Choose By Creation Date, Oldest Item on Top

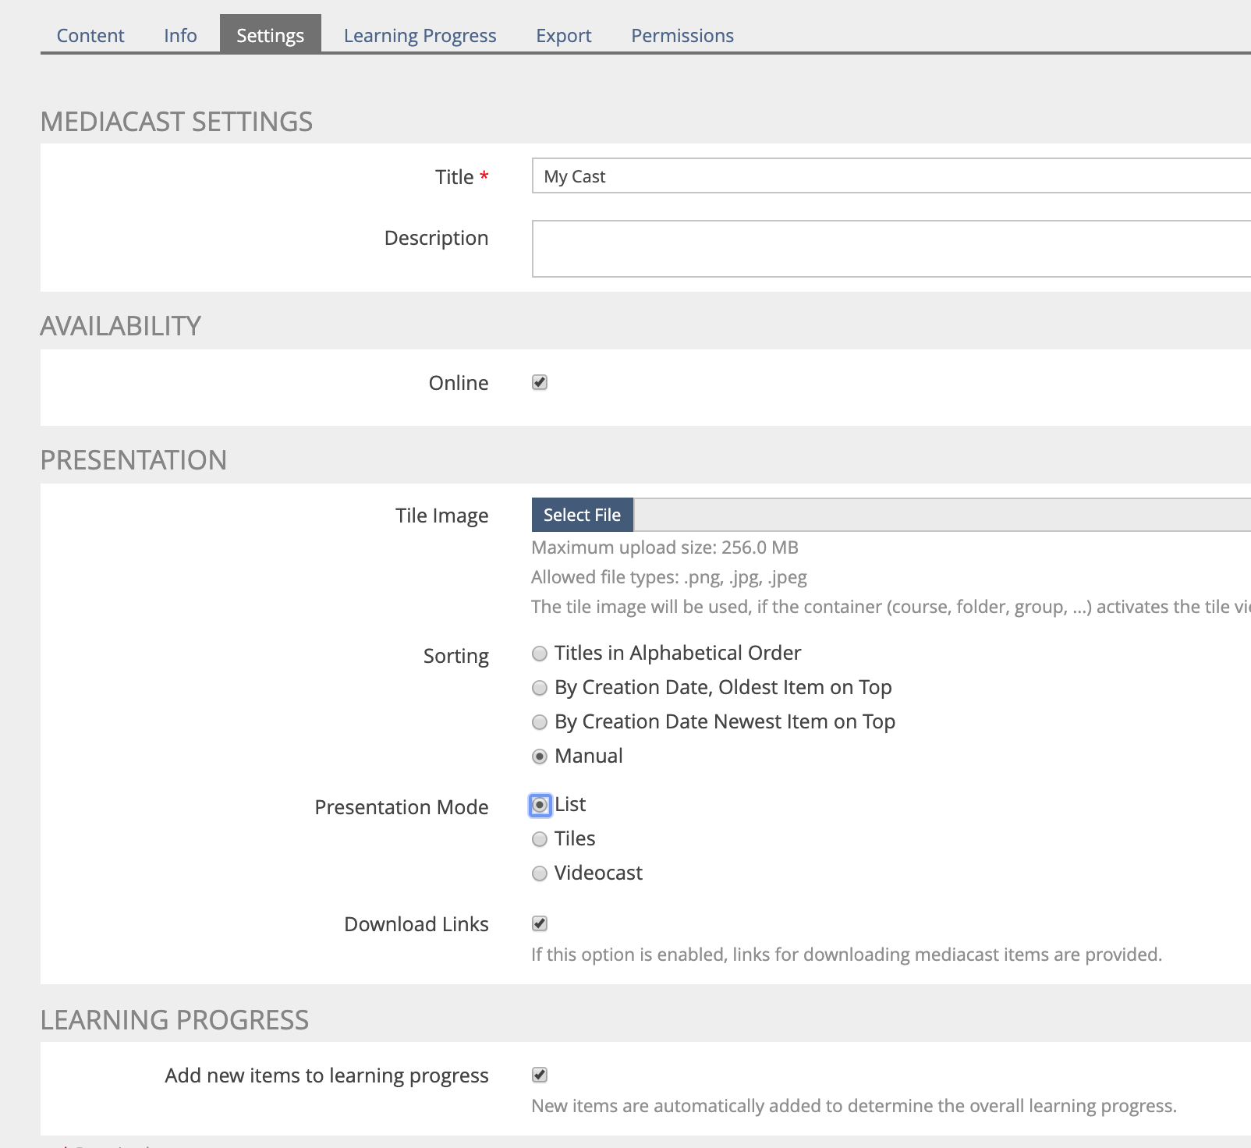[540, 688]
